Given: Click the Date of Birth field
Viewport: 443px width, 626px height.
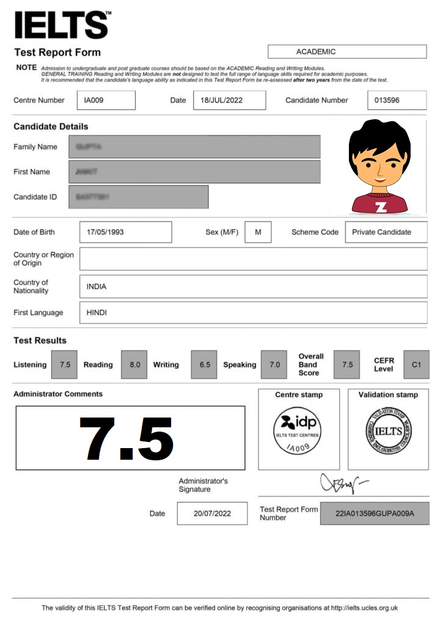Looking at the screenshot, I should click(x=125, y=232).
